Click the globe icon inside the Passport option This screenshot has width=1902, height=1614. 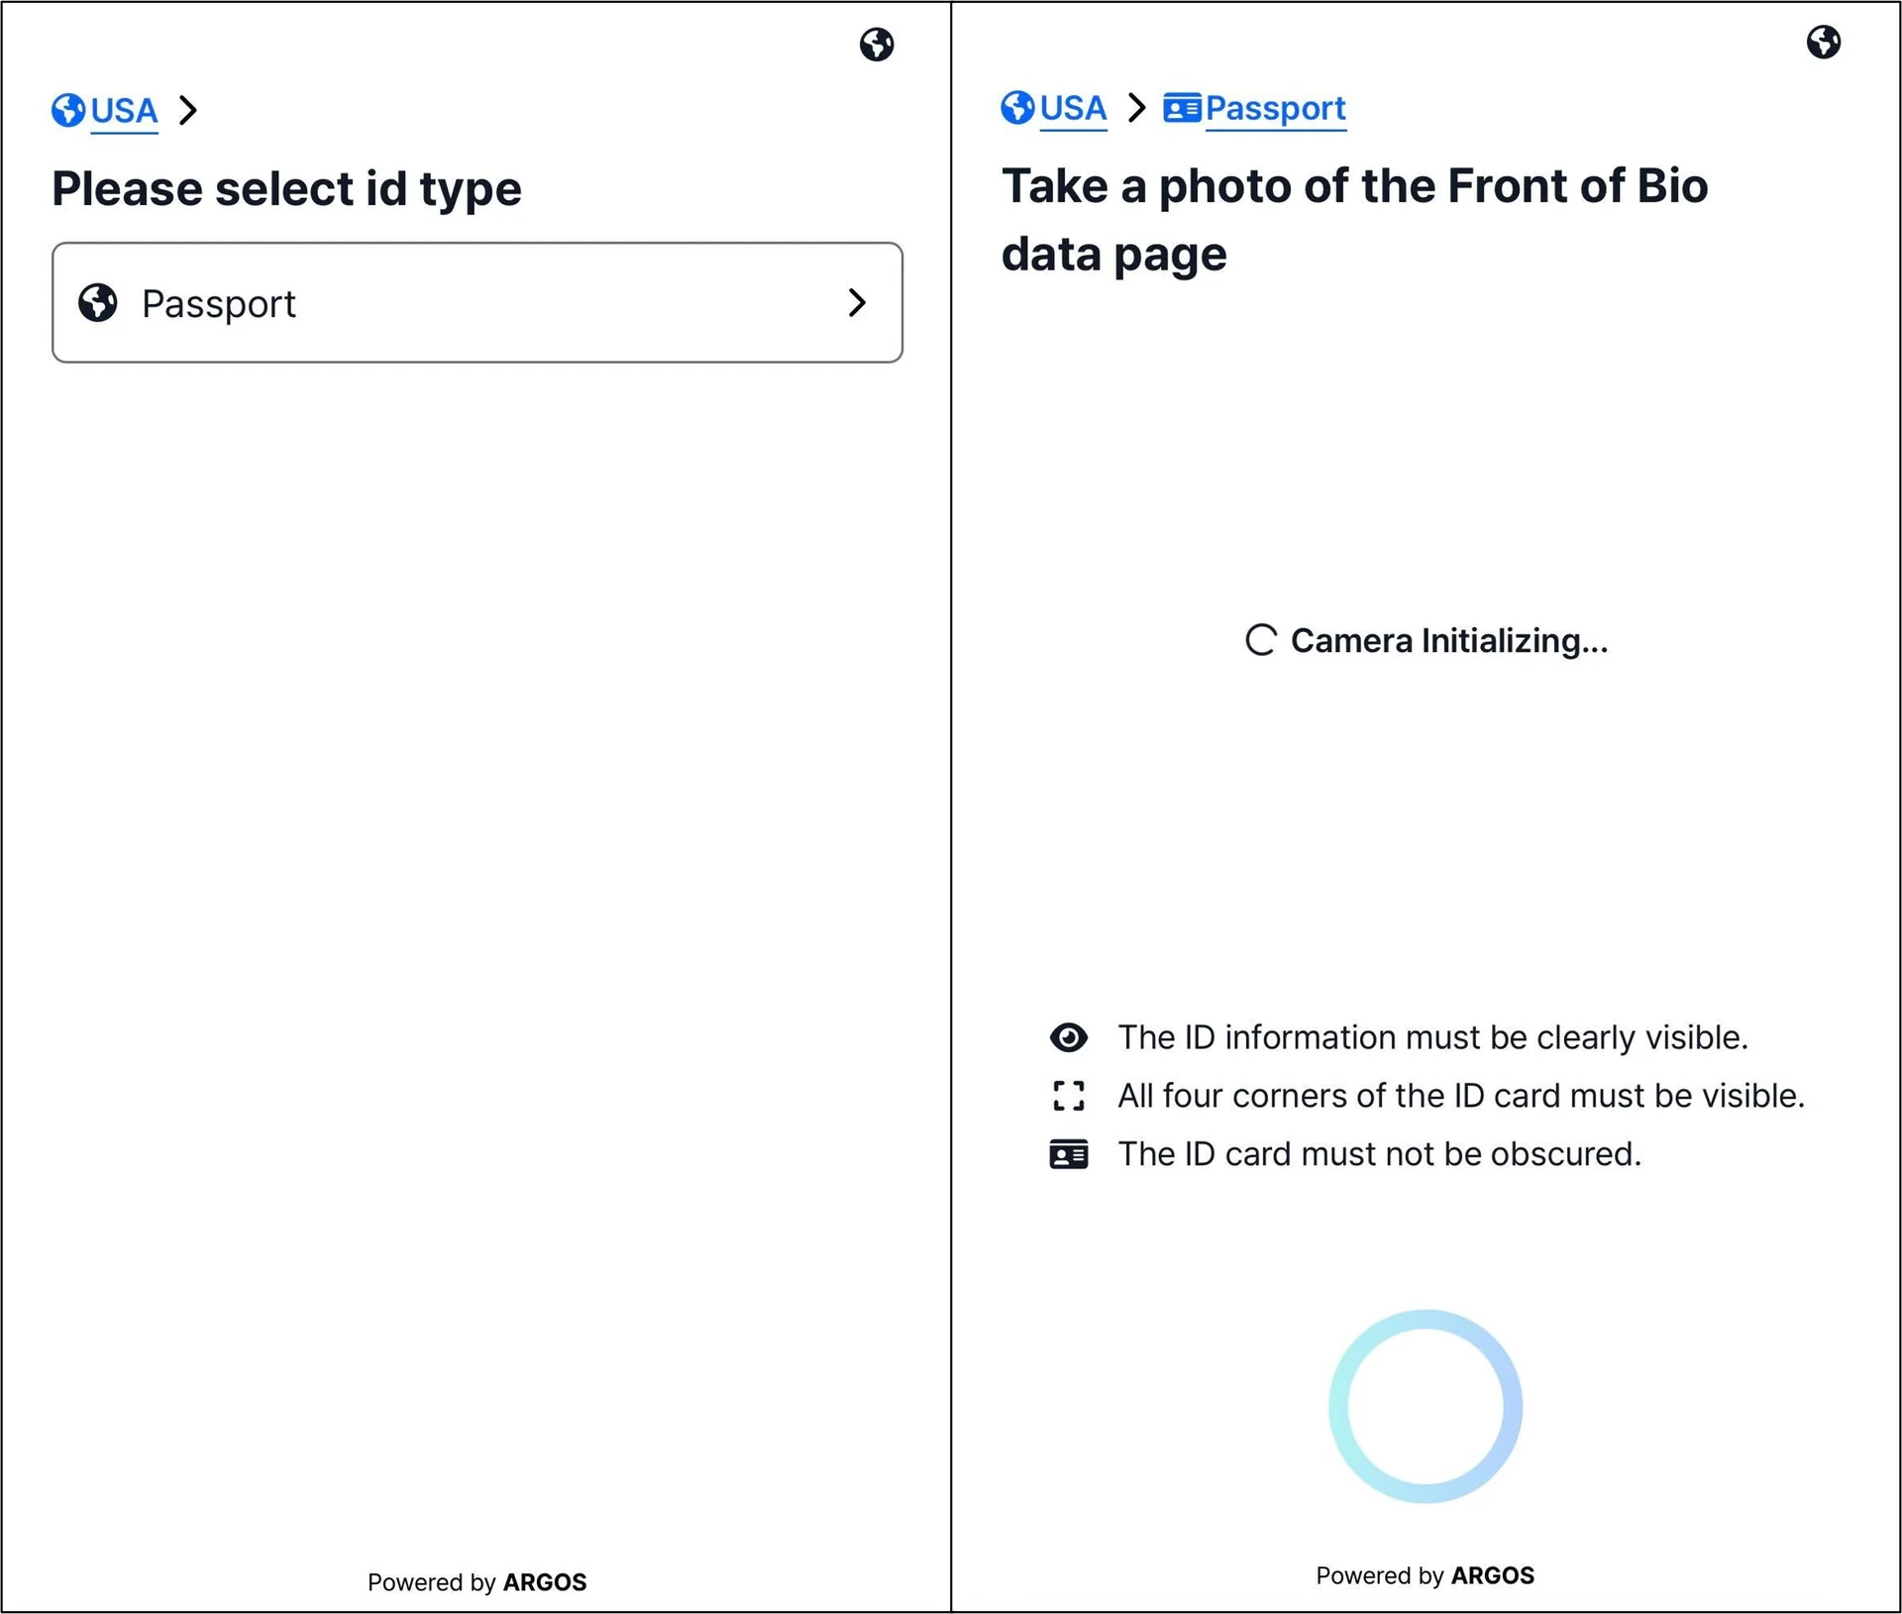point(97,303)
